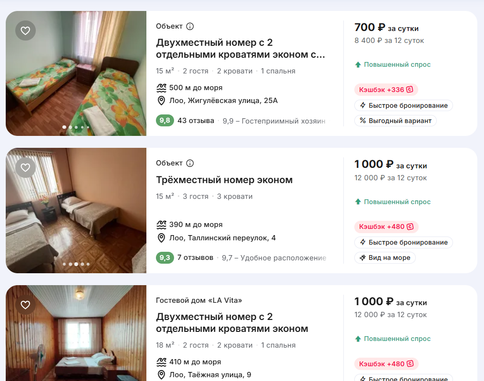Toggle the favorite heart on first listing
This screenshot has height=381, width=484.
(x=25, y=31)
